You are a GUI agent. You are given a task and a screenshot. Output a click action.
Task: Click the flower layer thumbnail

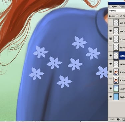[116, 47]
